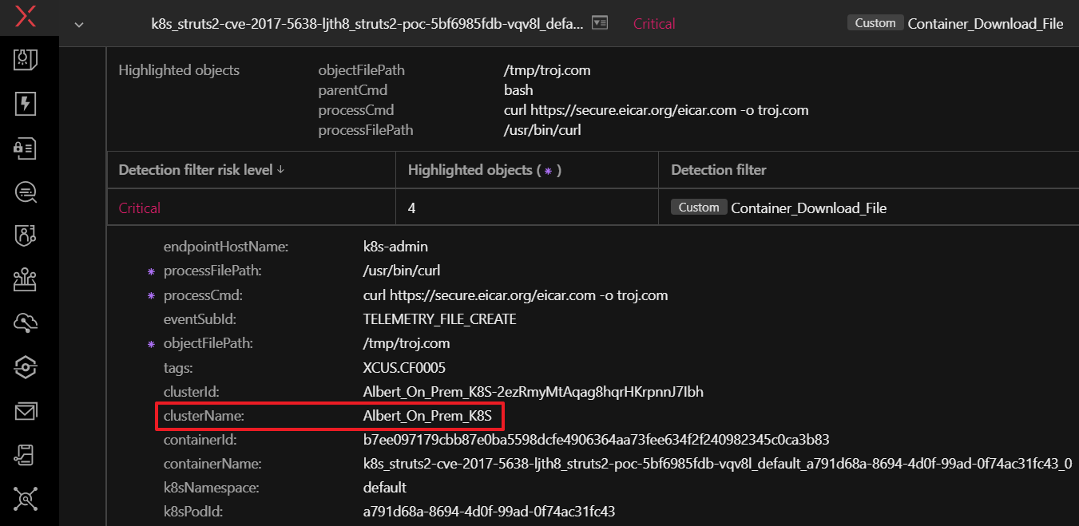The height and width of the screenshot is (526, 1079).
Task: Open the network nodes icon at sidebar bottom
Action: (26, 499)
